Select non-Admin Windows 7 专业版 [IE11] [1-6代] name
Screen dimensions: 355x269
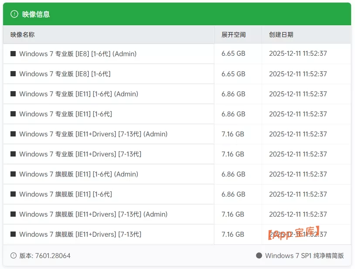pyautogui.click(x=66, y=114)
